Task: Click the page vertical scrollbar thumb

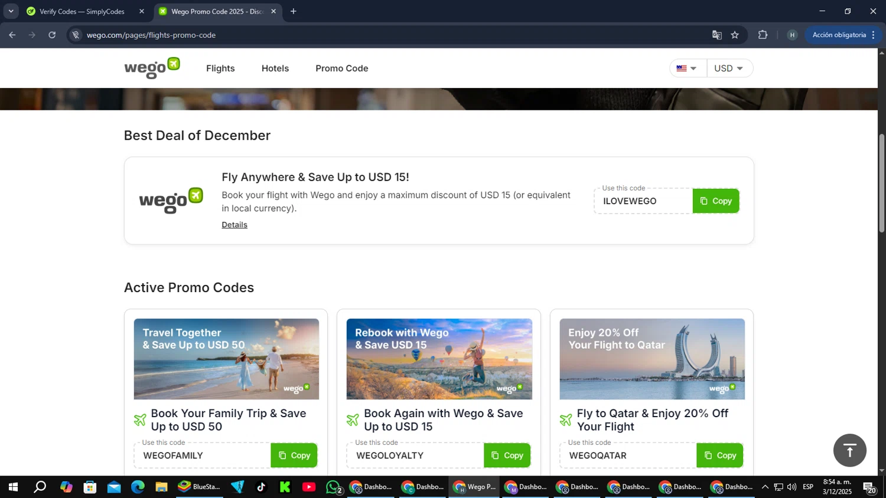Action: (882, 183)
